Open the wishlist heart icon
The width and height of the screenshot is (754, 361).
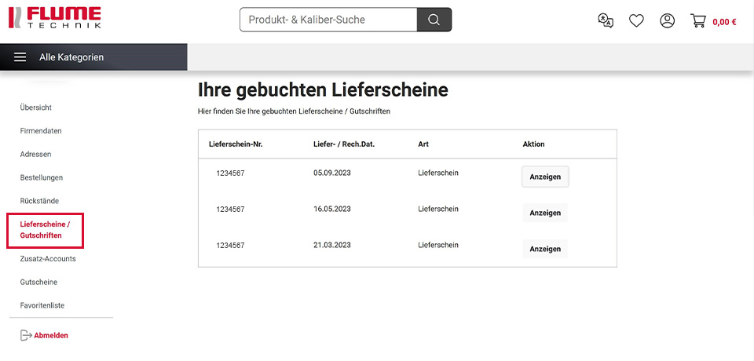click(x=636, y=21)
